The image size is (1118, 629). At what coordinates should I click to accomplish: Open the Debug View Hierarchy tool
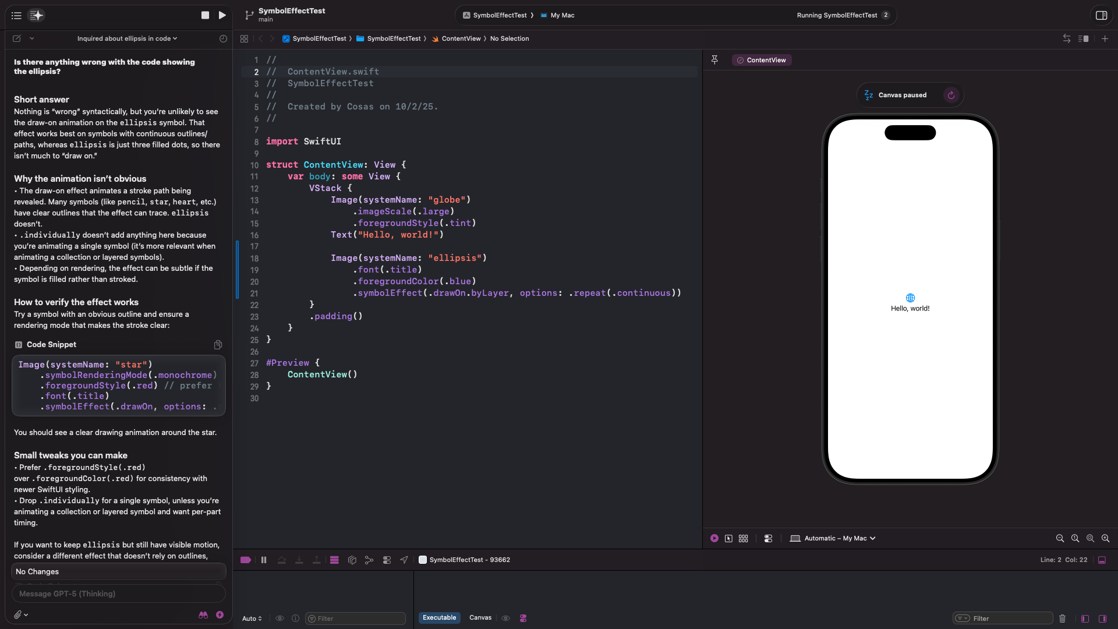coord(352,560)
